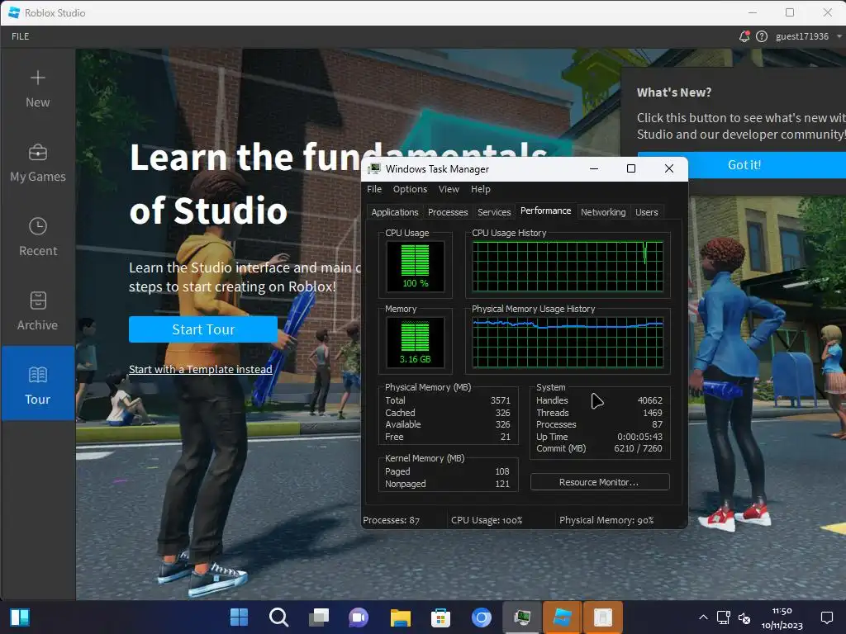Open the FILE menu in Roblox Studio

pos(20,36)
